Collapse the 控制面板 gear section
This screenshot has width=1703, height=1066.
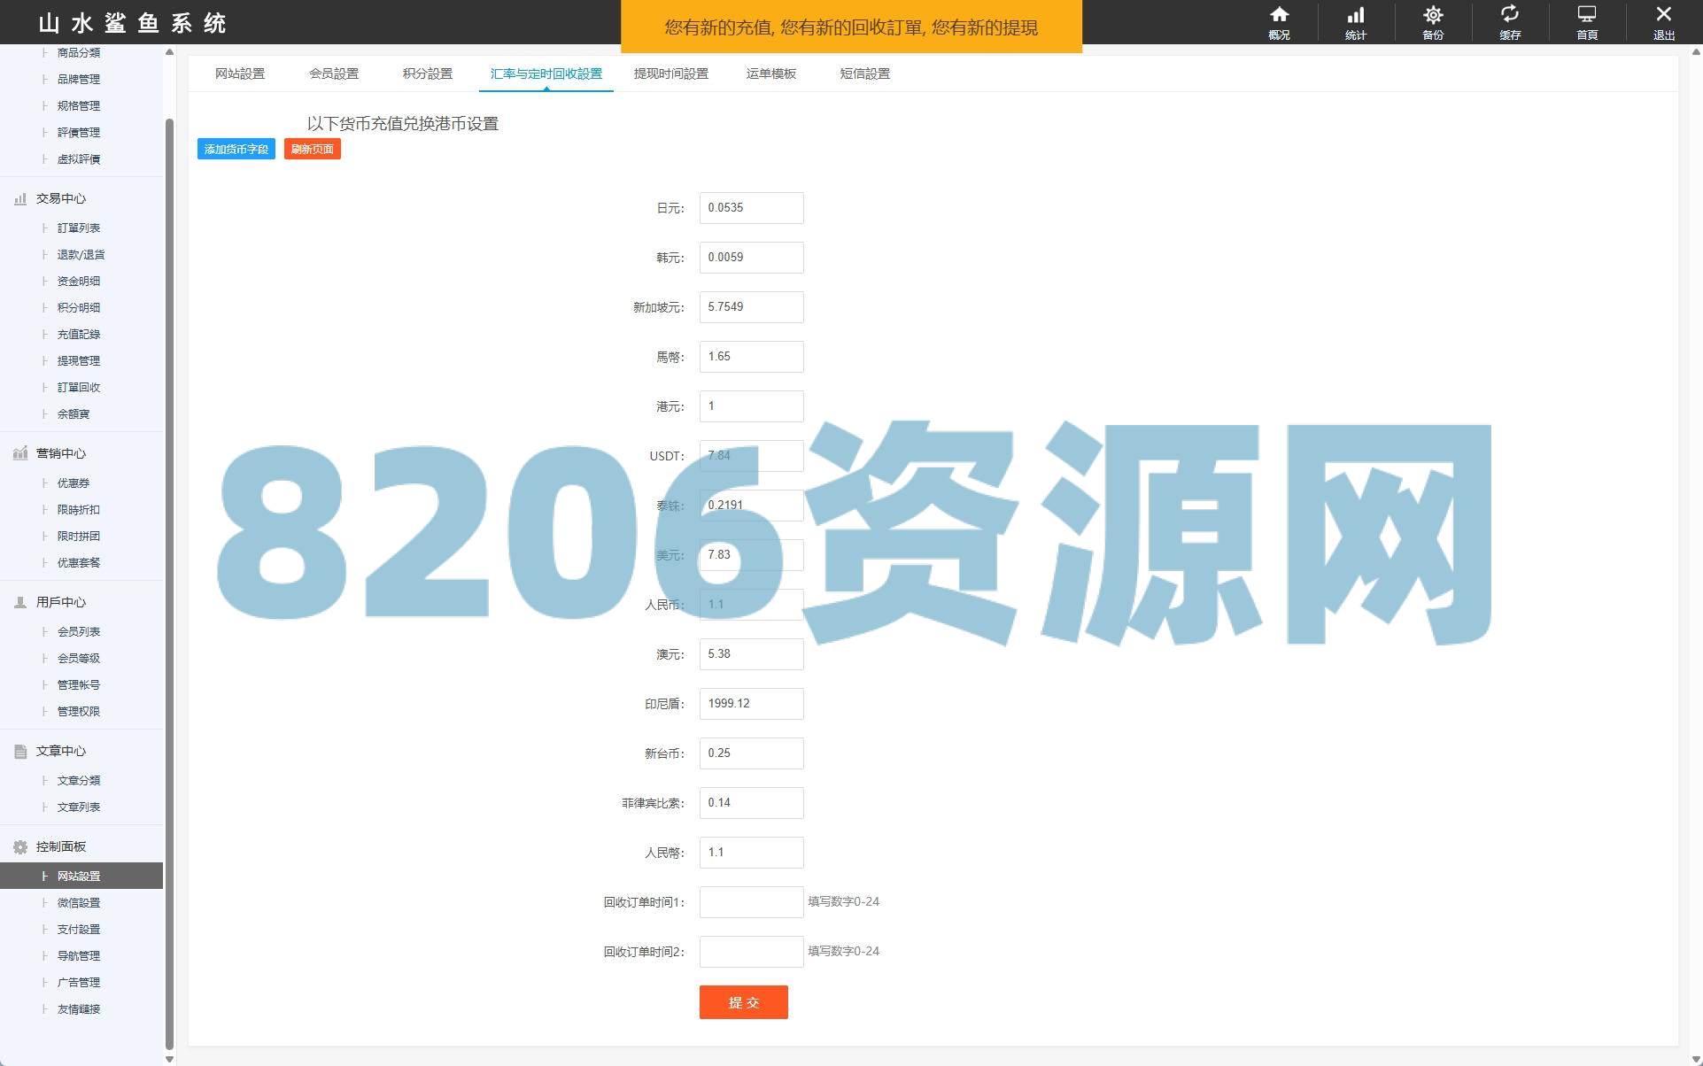click(60, 846)
